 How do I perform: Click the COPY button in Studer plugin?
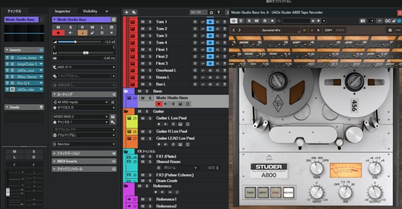point(329,30)
